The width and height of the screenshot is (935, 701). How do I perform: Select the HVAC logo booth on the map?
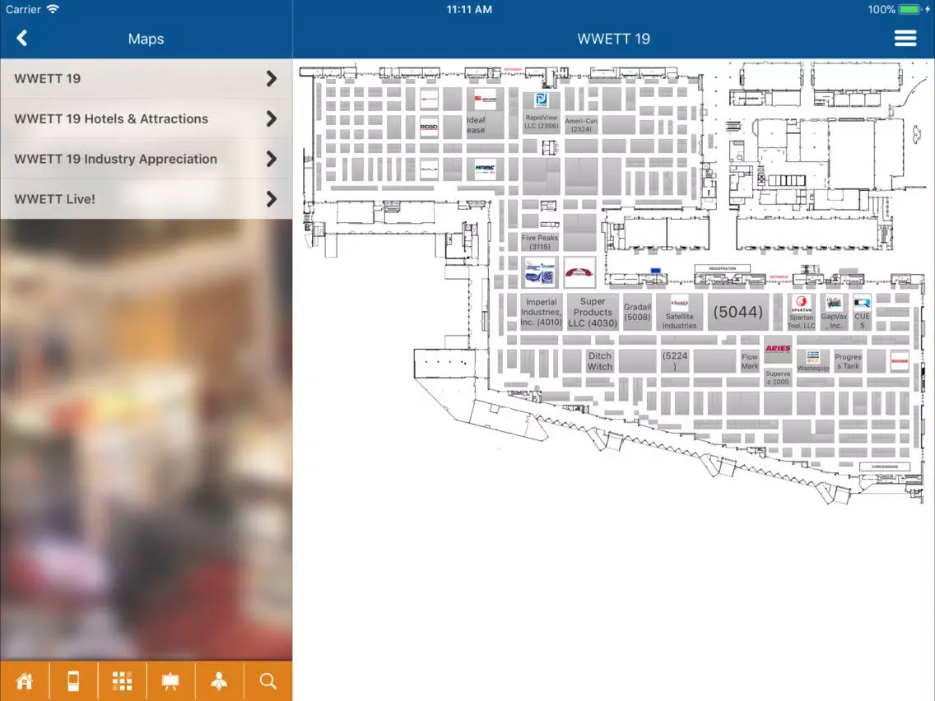[485, 169]
